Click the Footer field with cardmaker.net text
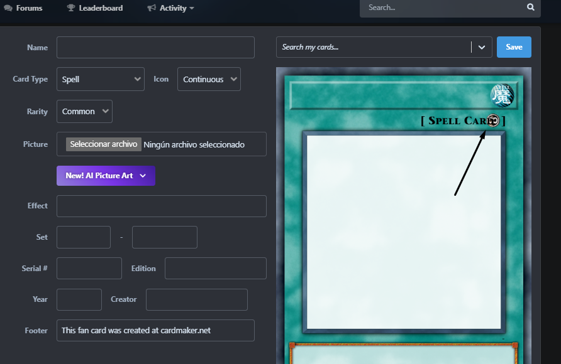This screenshot has height=364, width=561. [x=155, y=331]
